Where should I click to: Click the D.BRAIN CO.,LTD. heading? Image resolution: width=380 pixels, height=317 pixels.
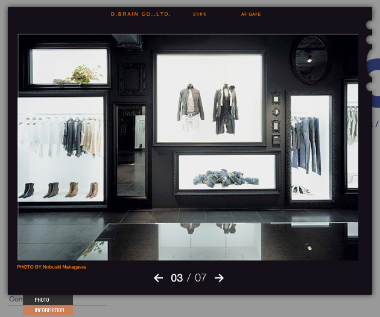click(x=141, y=14)
